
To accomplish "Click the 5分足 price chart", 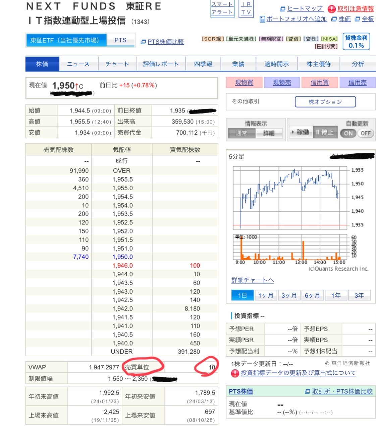I will click(290, 198).
